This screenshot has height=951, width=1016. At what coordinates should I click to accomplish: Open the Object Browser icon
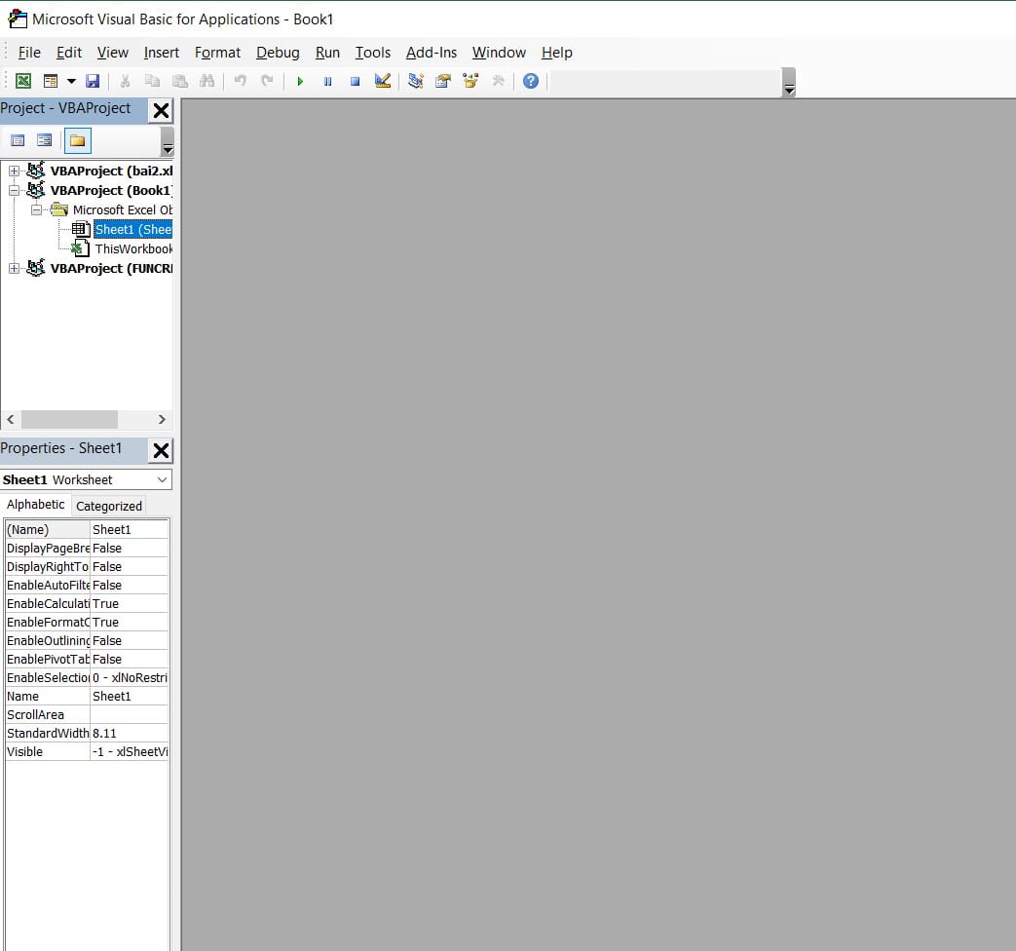point(471,81)
